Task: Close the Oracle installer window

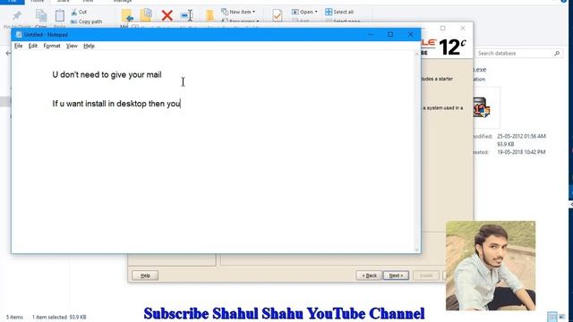Action: (x=463, y=28)
